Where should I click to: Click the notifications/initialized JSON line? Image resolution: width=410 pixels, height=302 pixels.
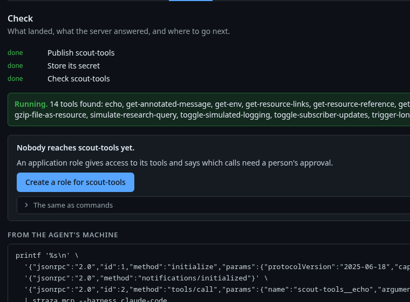(146, 278)
